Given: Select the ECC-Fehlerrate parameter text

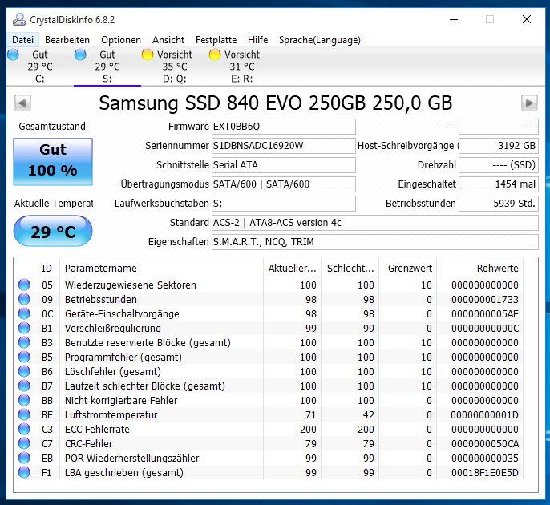Looking at the screenshot, I should 97,430.
